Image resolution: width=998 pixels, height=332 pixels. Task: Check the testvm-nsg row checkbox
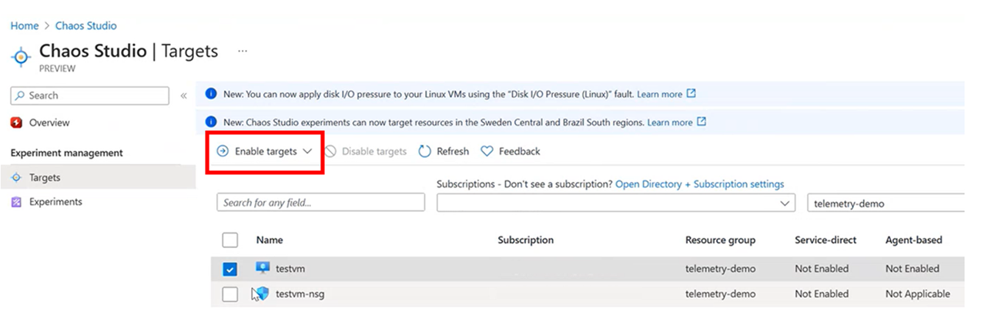click(x=229, y=294)
